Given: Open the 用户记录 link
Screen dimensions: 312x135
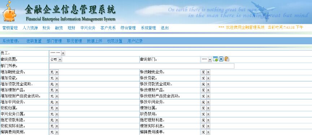Looking at the screenshot, I should [135, 41].
